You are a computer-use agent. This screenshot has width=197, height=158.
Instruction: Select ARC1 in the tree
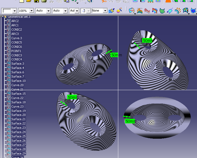[x=15, y=25]
